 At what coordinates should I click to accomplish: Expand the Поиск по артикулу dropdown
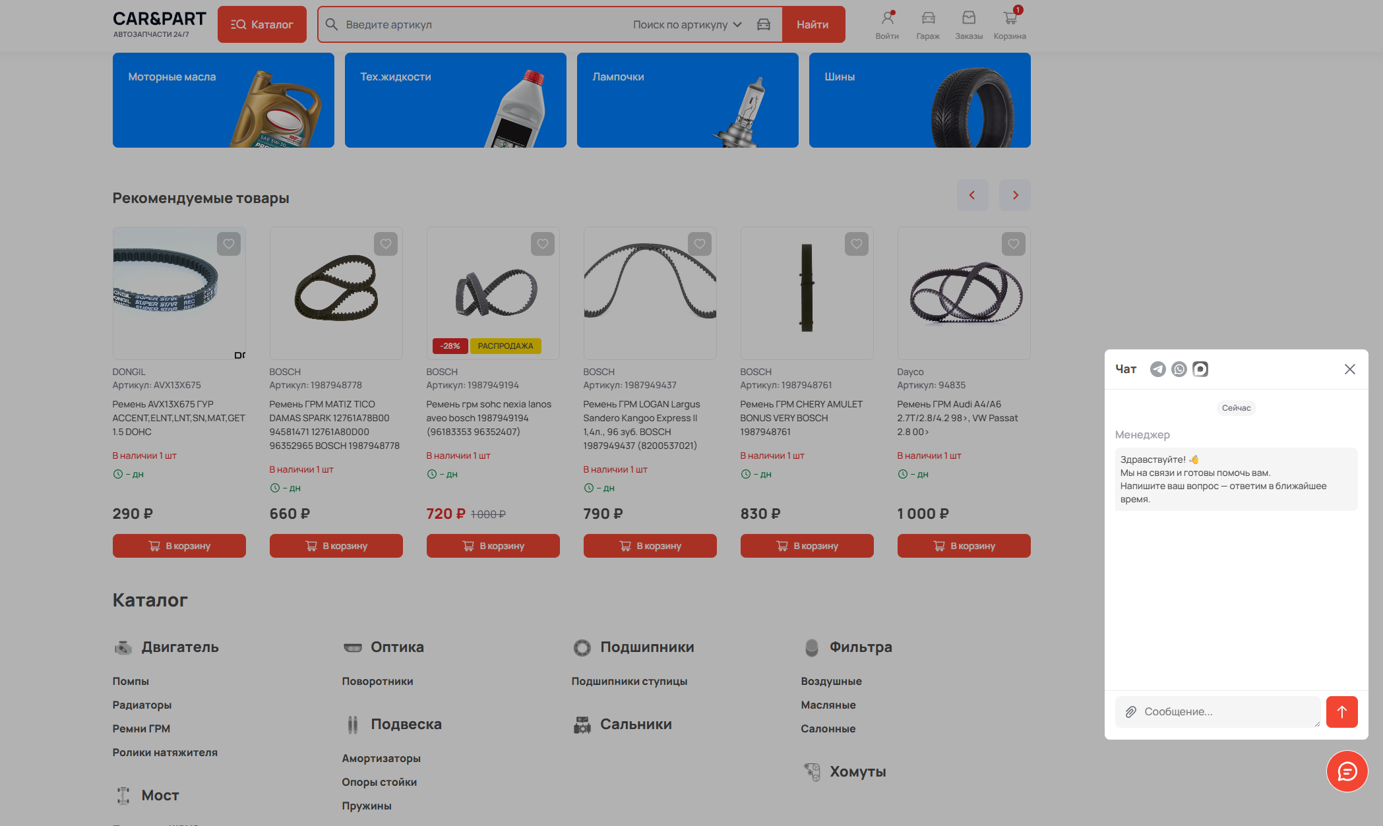[x=687, y=24]
